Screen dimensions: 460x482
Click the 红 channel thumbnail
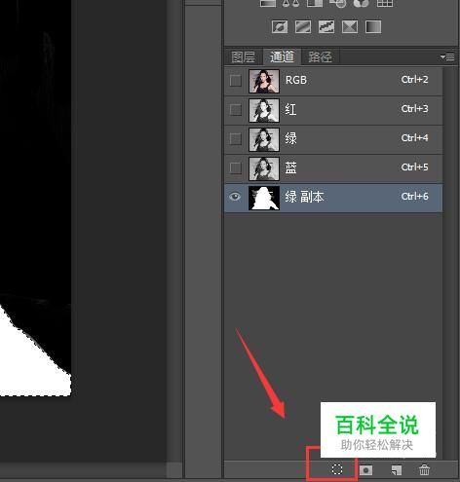(264, 110)
